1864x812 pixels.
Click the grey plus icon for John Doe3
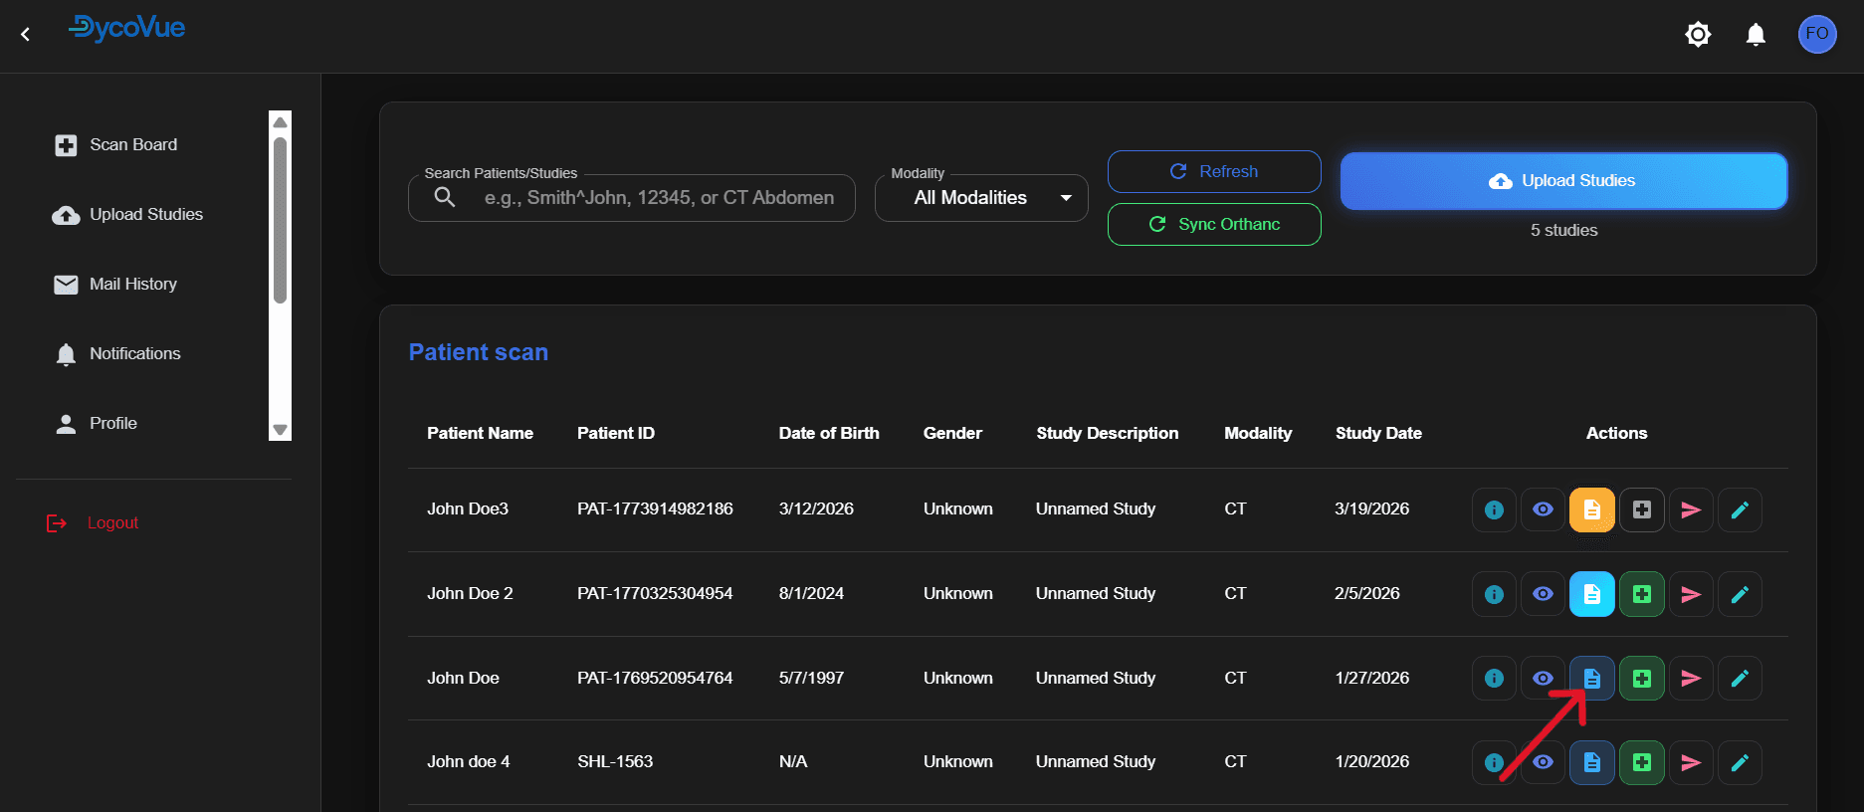pyautogui.click(x=1642, y=509)
